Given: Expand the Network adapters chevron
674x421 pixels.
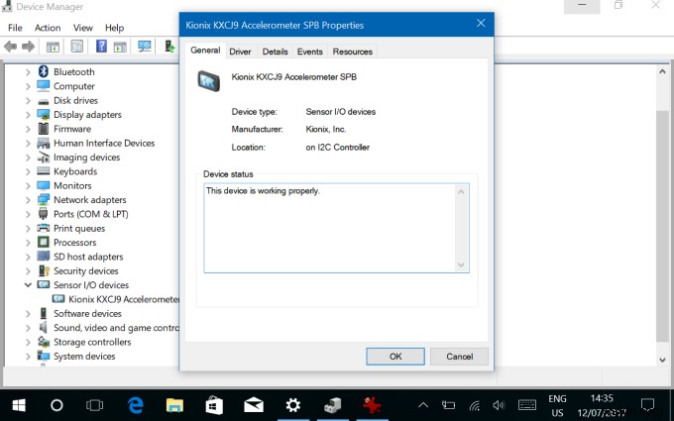Looking at the screenshot, I should [28, 200].
